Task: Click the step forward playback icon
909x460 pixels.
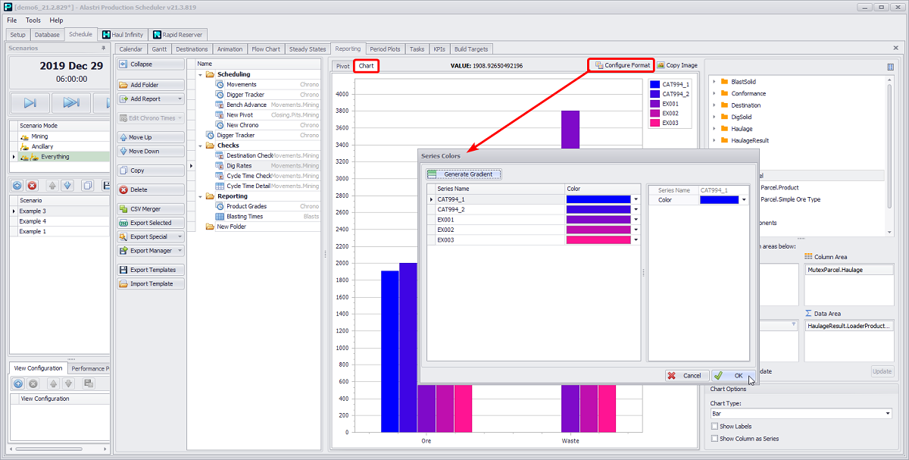Action: click(x=30, y=102)
